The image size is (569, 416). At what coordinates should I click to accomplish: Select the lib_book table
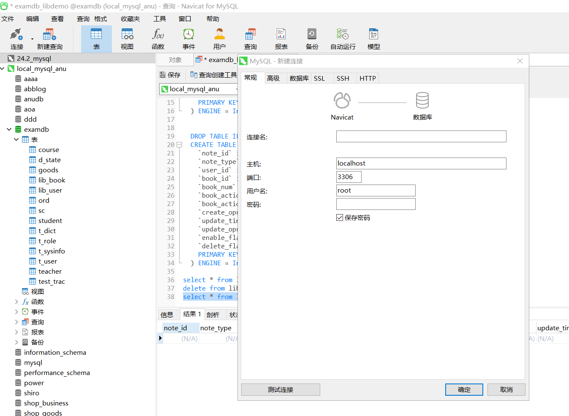coord(52,180)
